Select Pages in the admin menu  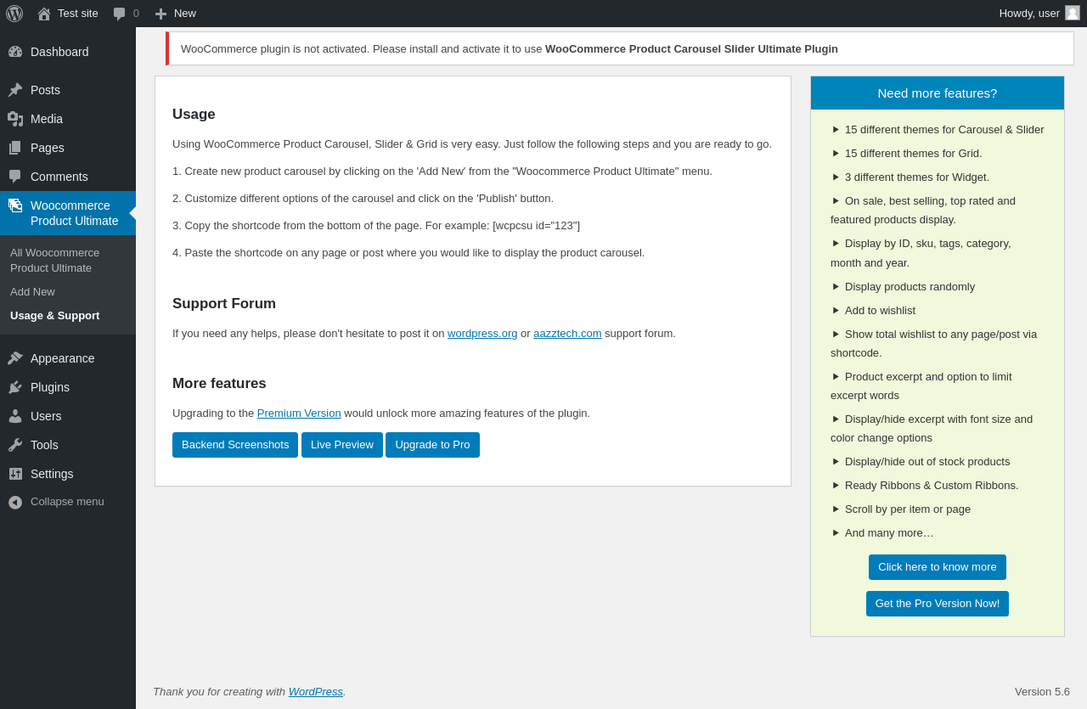[x=48, y=148]
